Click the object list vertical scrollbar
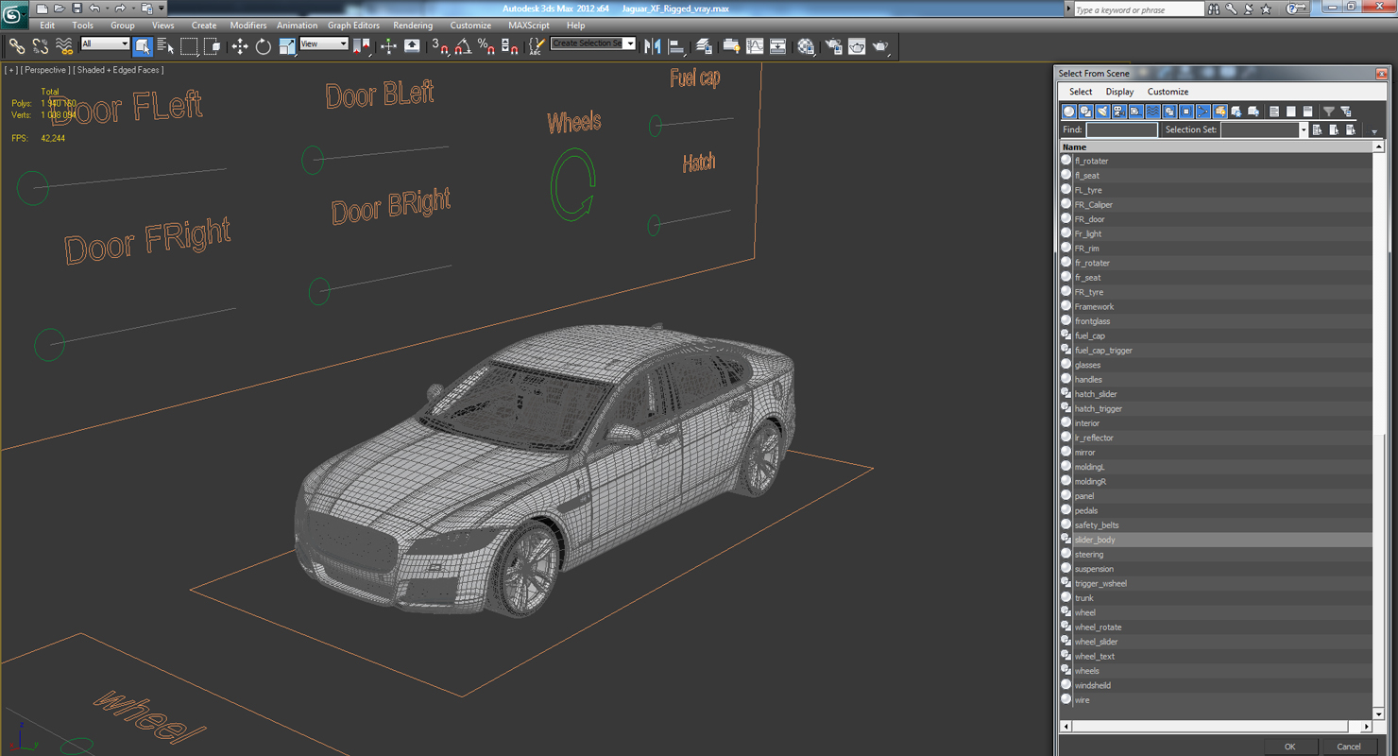 [1378, 430]
